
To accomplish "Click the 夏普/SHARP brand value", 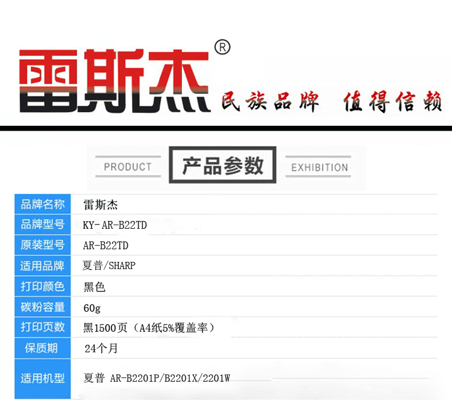I will click(109, 266).
